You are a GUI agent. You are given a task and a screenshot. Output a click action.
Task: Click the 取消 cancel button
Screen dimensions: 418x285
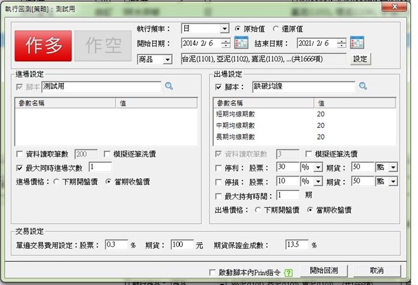pyautogui.click(x=376, y=270)
